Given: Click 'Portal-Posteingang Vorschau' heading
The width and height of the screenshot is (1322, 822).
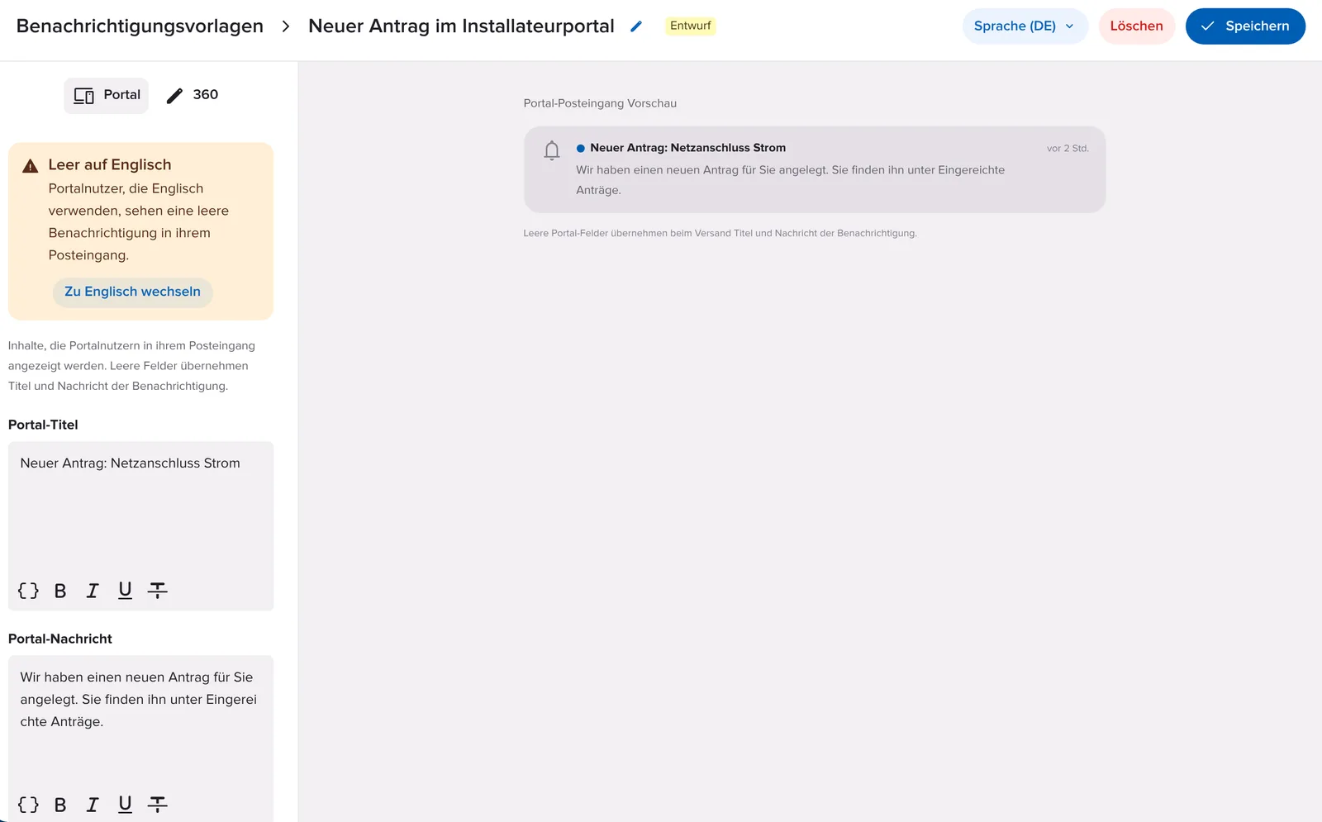Looking at the screenshot, I should click(x=600, y=103).
